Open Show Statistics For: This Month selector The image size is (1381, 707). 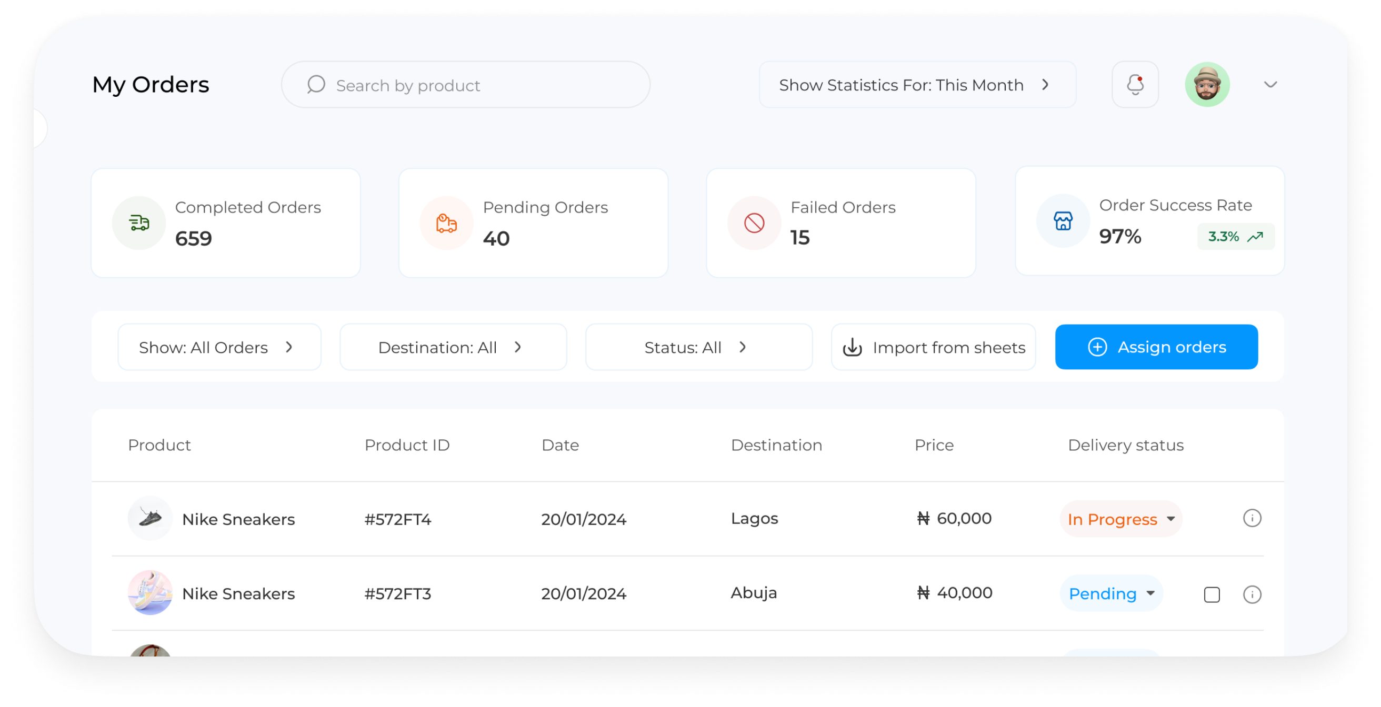[917, 85]
